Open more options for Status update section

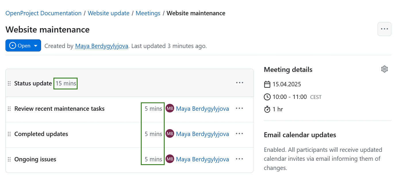pos(239,83)
